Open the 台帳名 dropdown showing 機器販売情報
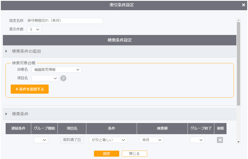 (57, 70)
